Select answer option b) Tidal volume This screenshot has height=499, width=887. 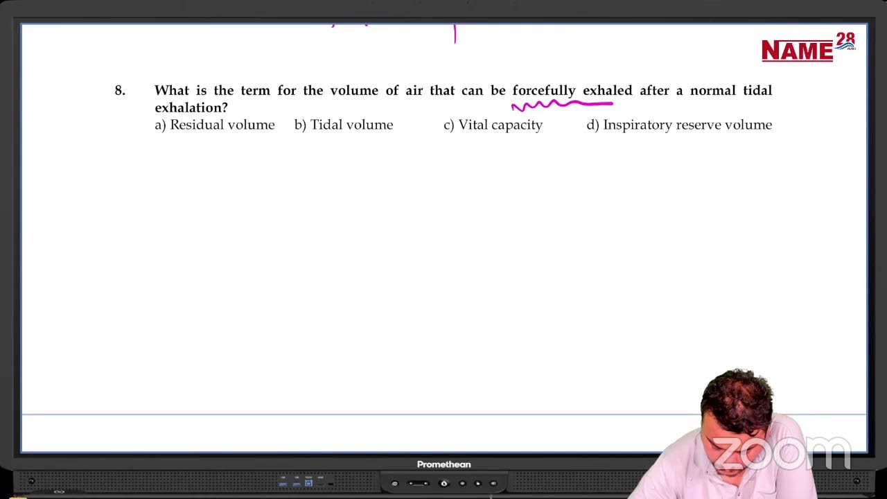tap(344, 125)
